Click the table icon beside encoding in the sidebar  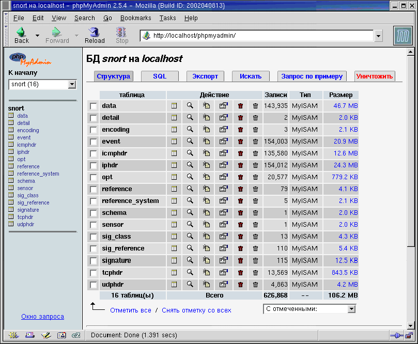(x=11, y=130)
